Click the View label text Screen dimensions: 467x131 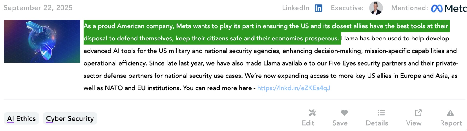414,123
